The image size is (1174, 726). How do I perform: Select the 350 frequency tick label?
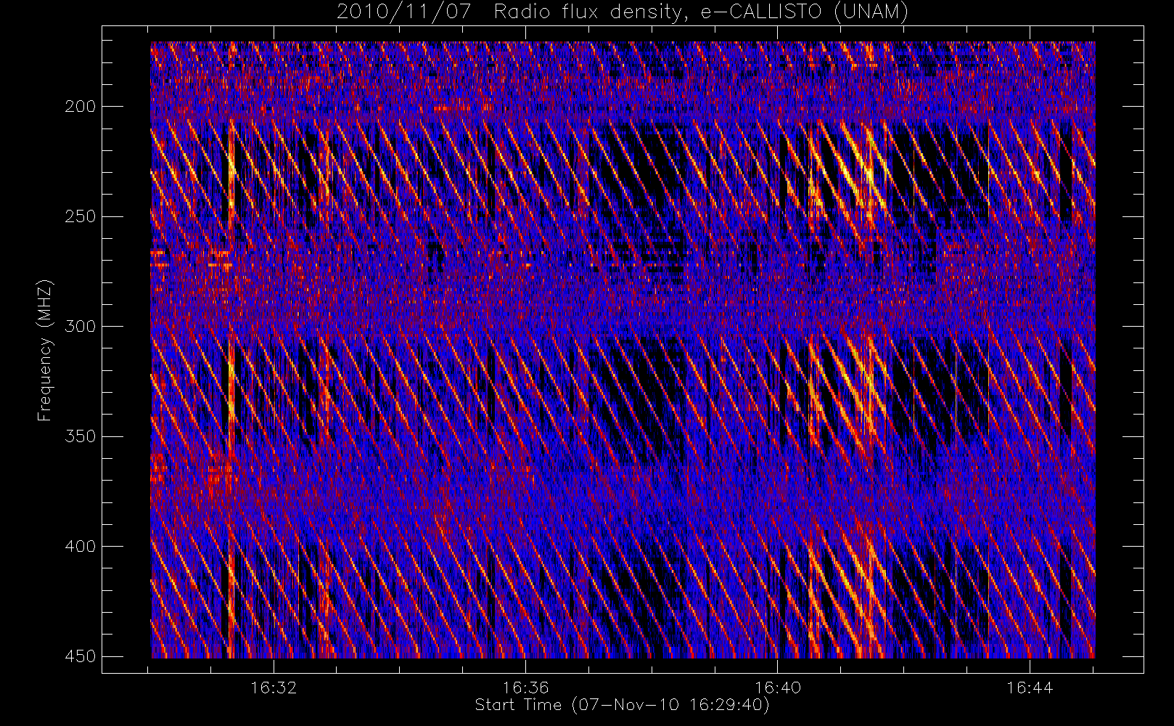click(81, 436)
